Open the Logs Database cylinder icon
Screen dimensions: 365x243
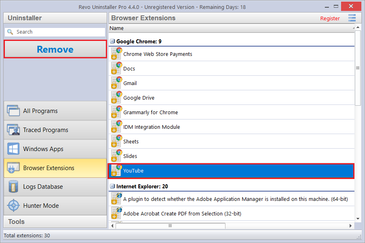point(13,186)
